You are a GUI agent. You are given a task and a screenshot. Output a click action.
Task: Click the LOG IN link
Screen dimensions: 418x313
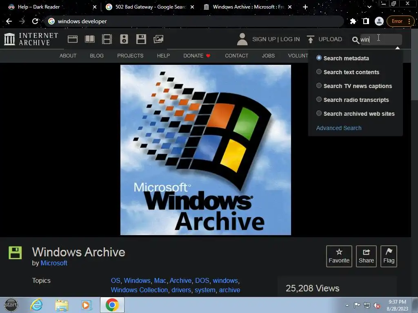tap(290, 39)
